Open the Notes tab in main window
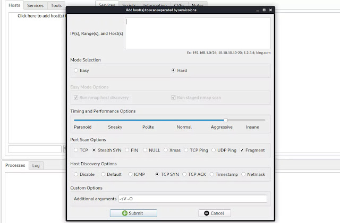 coord(198,5)
